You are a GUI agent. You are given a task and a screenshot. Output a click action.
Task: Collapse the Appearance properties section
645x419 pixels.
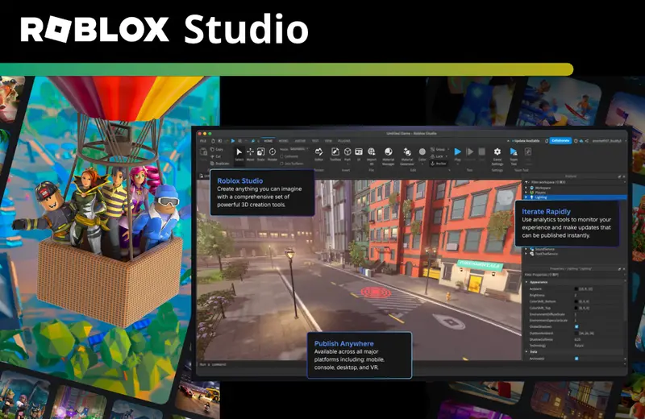click(x=526, y=281)
